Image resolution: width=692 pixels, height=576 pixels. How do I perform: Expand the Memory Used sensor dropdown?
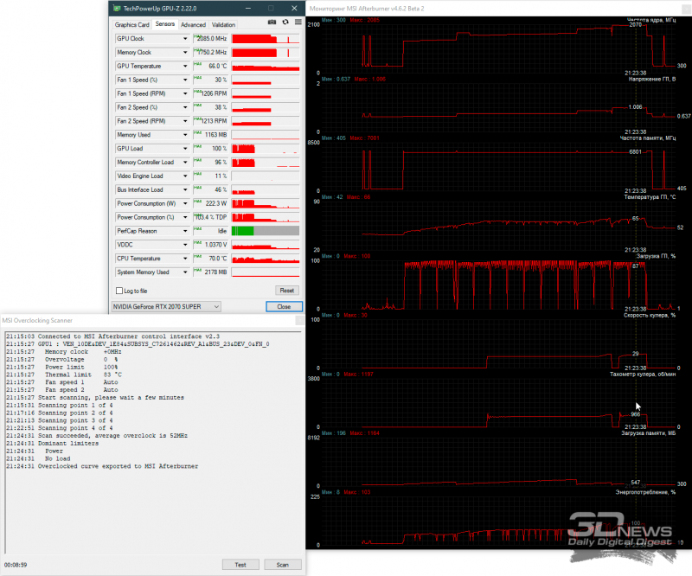(185, 135)
